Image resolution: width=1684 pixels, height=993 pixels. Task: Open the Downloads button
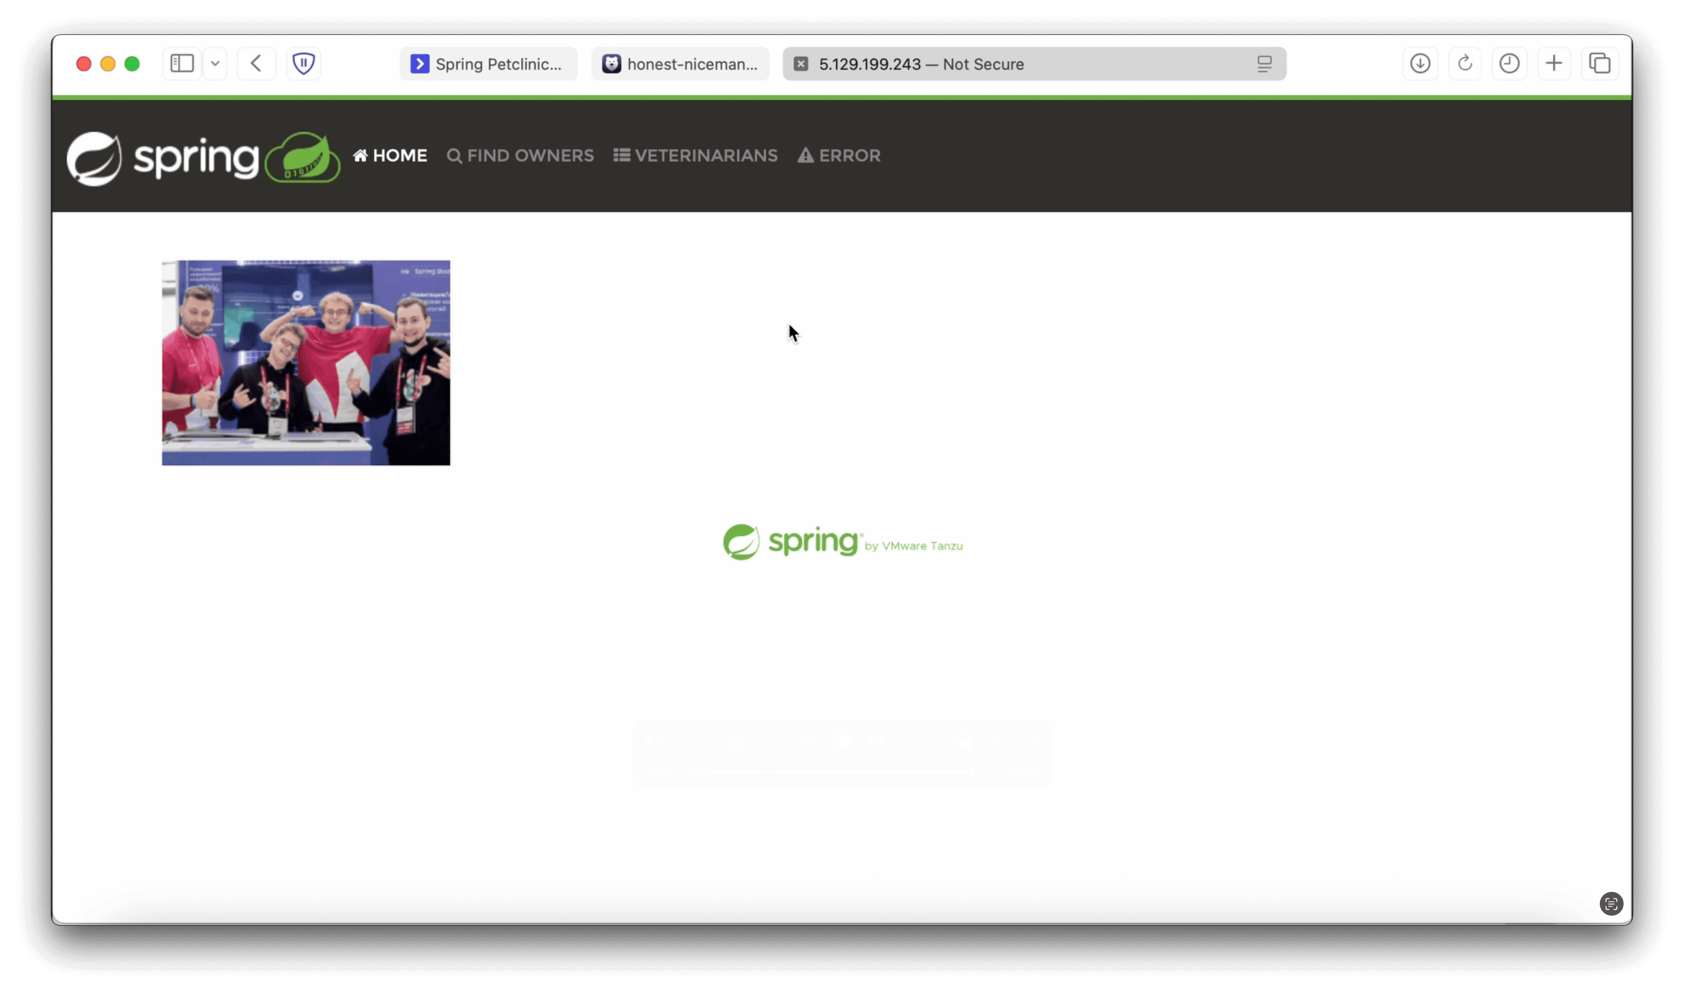[1420, 64]
